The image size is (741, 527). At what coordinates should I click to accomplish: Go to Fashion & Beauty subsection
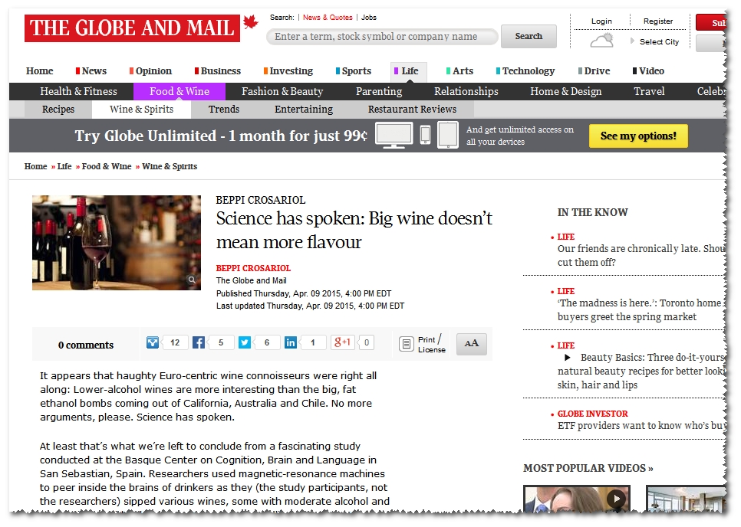[282, 91]
